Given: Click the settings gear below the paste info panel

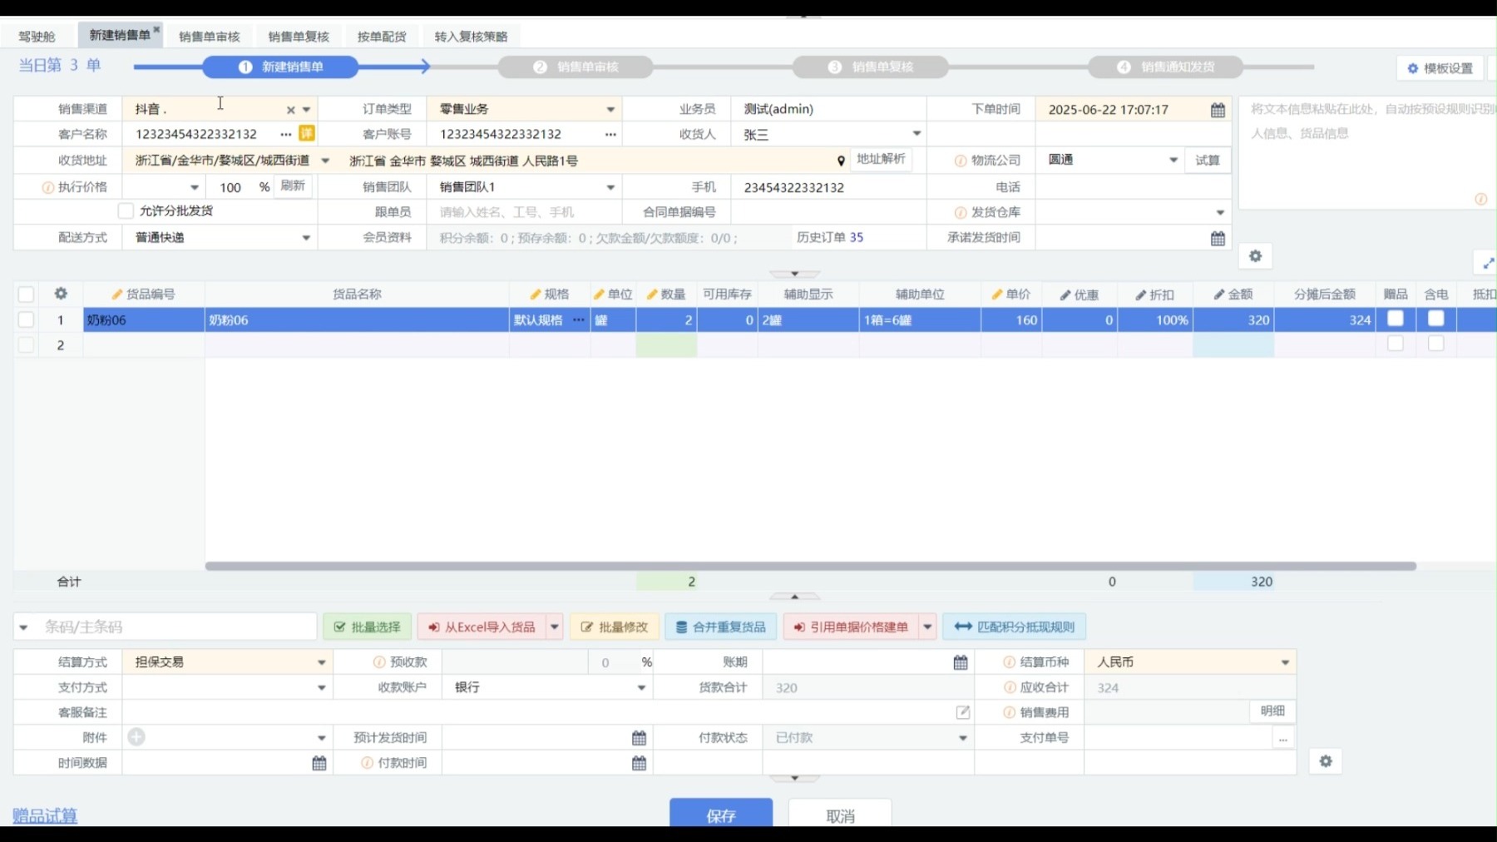Looking at the screenshot, I should (1256, 256).
